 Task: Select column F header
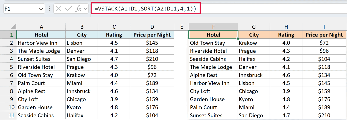(213, 27)
